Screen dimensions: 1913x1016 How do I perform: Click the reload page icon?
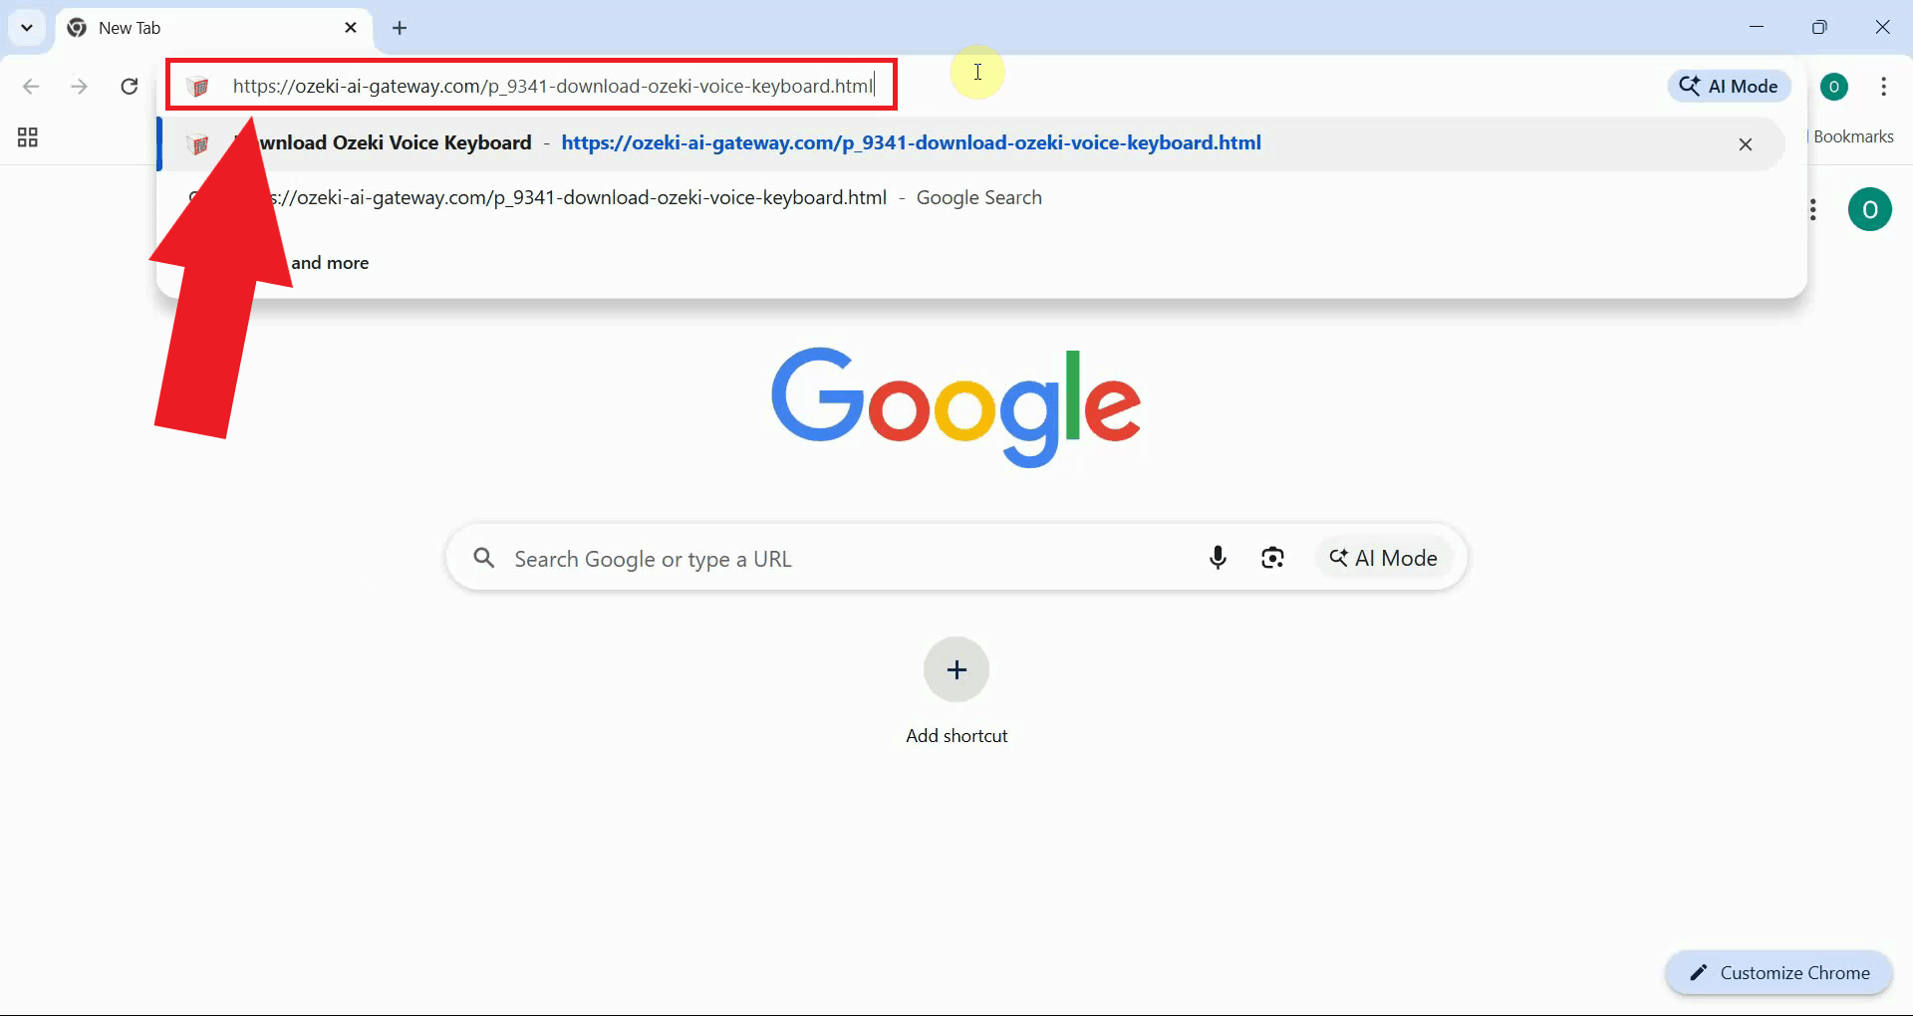click(x=130, y=87)
